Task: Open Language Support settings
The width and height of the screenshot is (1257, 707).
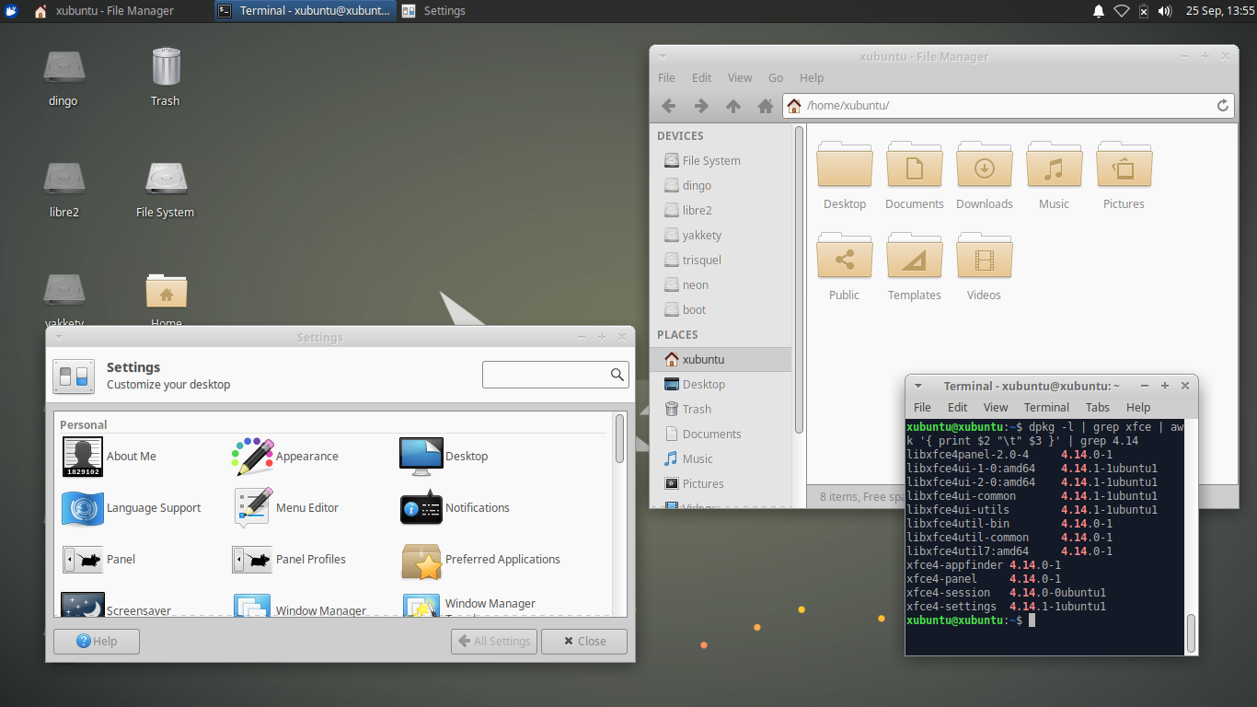Action: [x=83, y=507]
